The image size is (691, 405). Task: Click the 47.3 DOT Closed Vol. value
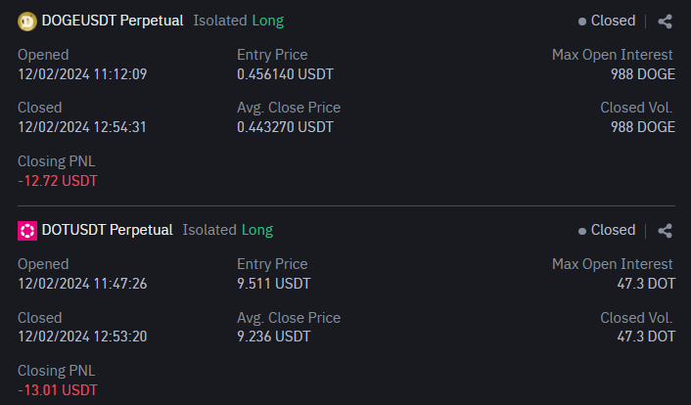click(646, 337)
